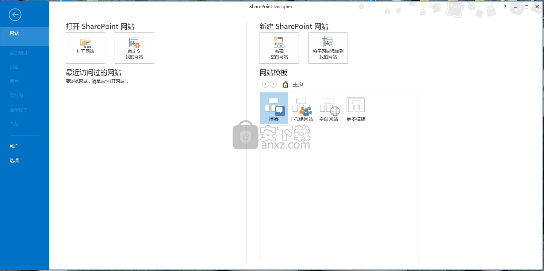Viewport: 544px width, 271px height.
Task: Minimize the SharePoint Designer window
Action: pyautogui.click(x=516, y=7)
